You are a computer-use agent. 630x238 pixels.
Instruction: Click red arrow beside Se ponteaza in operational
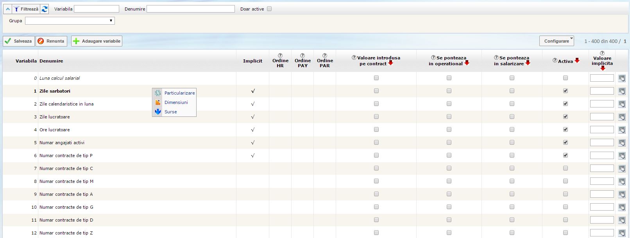pos(467,63)
